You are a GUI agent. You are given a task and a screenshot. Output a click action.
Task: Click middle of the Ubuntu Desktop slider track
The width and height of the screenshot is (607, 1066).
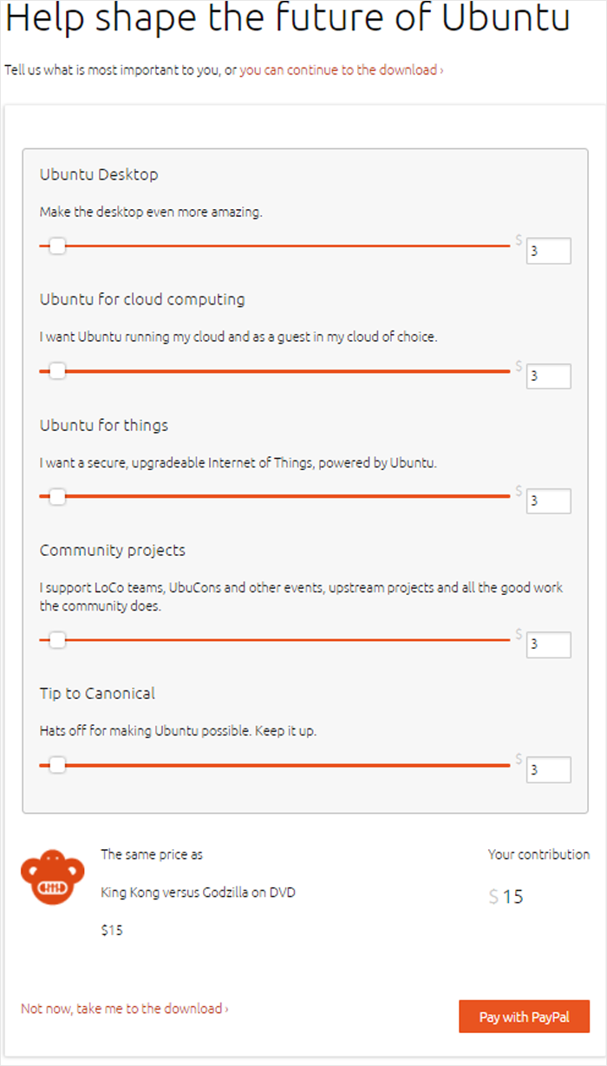[275, 246]
